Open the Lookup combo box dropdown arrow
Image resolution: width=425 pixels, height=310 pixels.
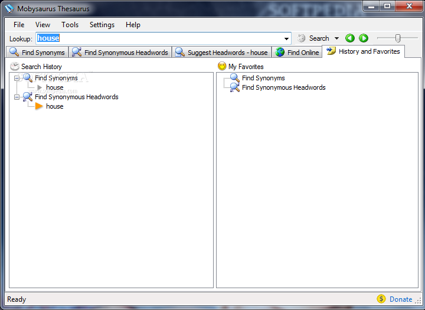click(x=286, y=38)
